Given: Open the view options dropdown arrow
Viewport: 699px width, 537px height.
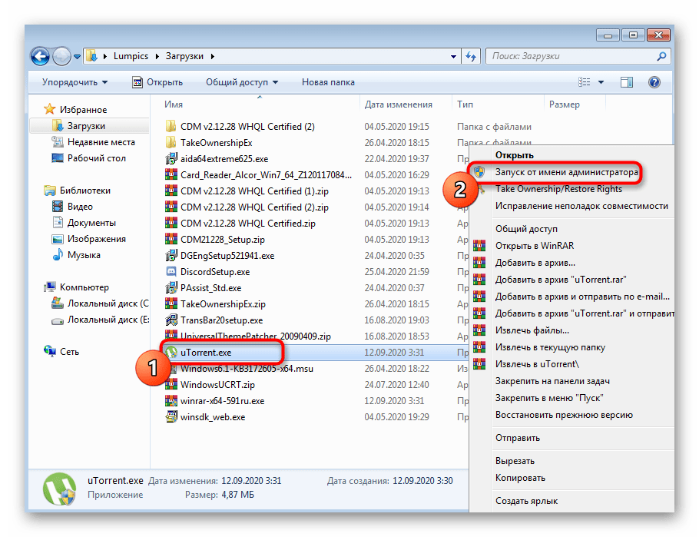Looking at the screenshot, I should [601, 82].
